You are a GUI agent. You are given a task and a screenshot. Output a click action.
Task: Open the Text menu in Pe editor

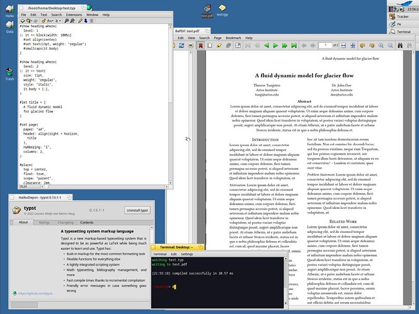tap(43, 14)
